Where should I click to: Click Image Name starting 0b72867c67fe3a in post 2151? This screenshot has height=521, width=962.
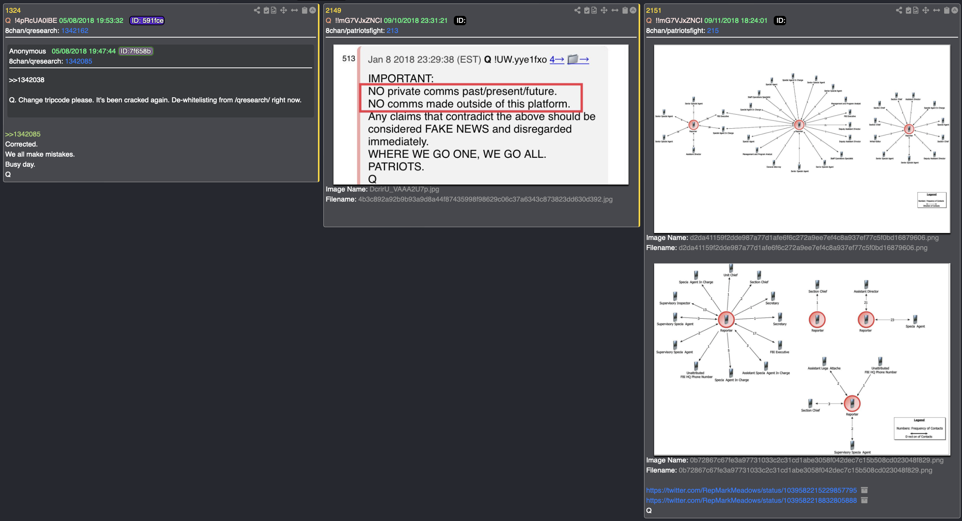pyautogui.click(x=816, y=460)
